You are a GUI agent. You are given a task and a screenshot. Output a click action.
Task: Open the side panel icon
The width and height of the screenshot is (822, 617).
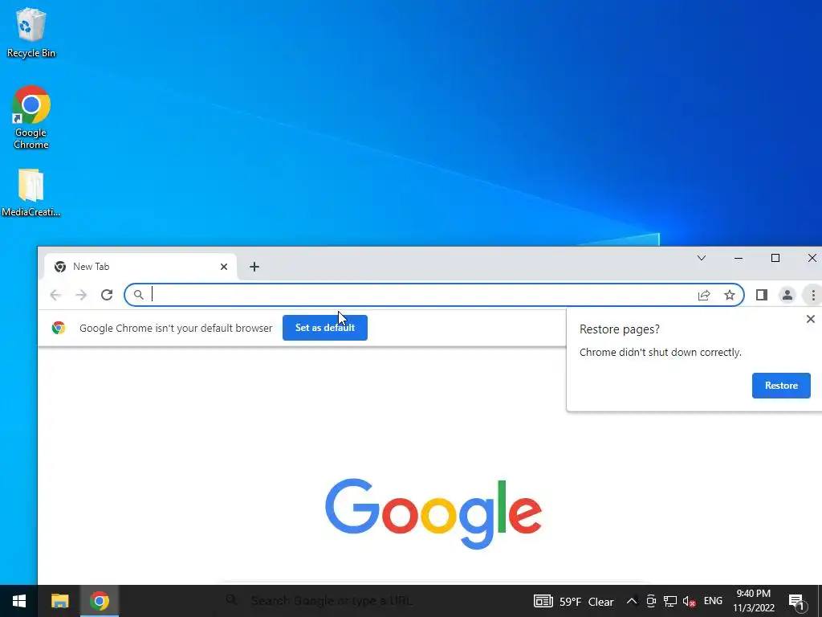[x=762, y=295]
